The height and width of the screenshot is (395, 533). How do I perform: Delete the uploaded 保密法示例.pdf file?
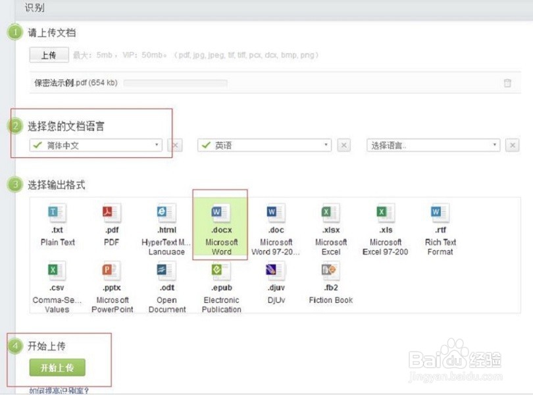click(x=507, y=83)
